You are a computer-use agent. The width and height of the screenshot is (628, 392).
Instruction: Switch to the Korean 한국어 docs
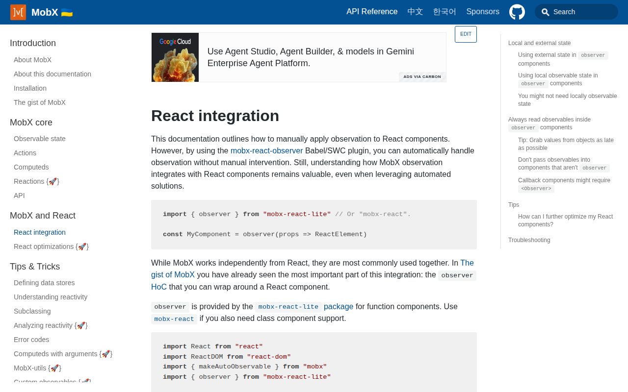pyautogui.click(x=445, y=12)
